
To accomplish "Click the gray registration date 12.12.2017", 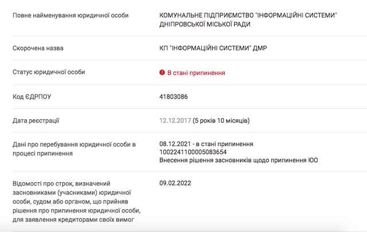I will pyautogui.click(x=174, y=121).
